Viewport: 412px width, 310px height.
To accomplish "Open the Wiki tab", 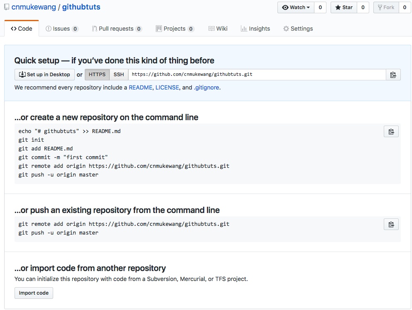I will click(x=218, y=29).
